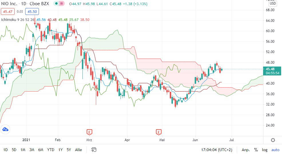
Task: Select the 1M time range
Action: click(23, 150)
